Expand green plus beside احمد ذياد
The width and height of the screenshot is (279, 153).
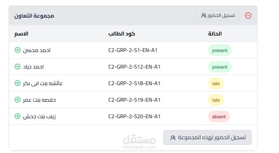click(18, 67)
